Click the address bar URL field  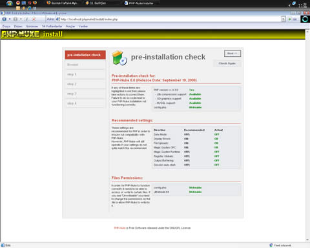(170, 19)
